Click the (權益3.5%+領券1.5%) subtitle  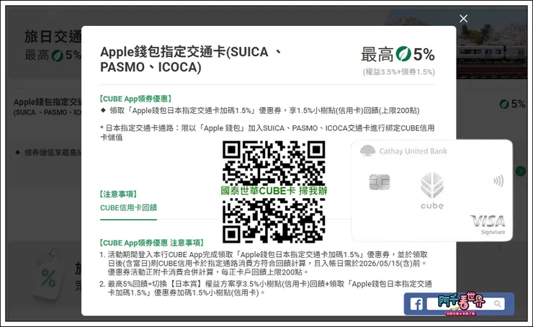point(399,72)
